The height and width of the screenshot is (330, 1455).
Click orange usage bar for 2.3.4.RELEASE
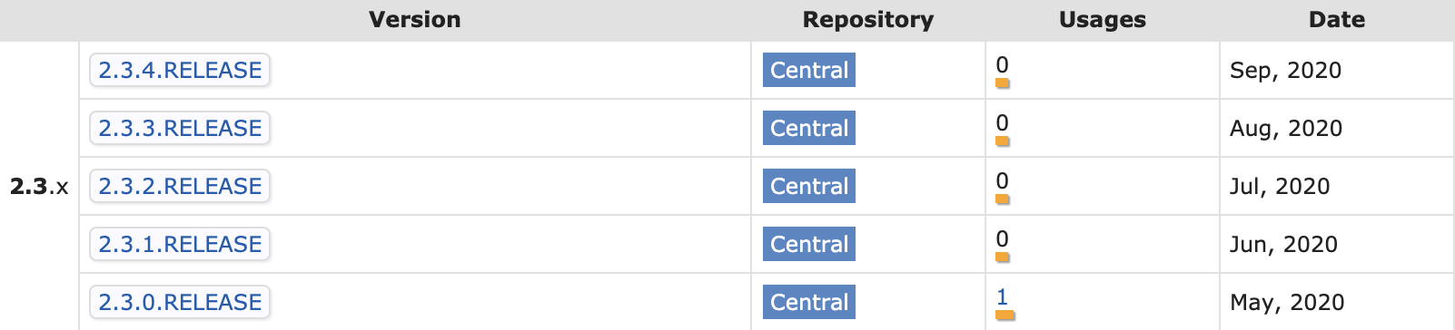point(1003,83)
